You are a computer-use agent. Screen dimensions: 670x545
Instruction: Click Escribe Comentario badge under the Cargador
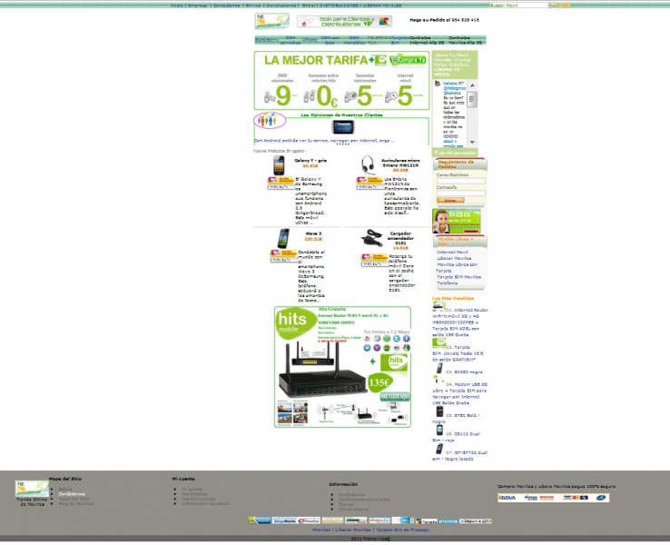point(375,258)
